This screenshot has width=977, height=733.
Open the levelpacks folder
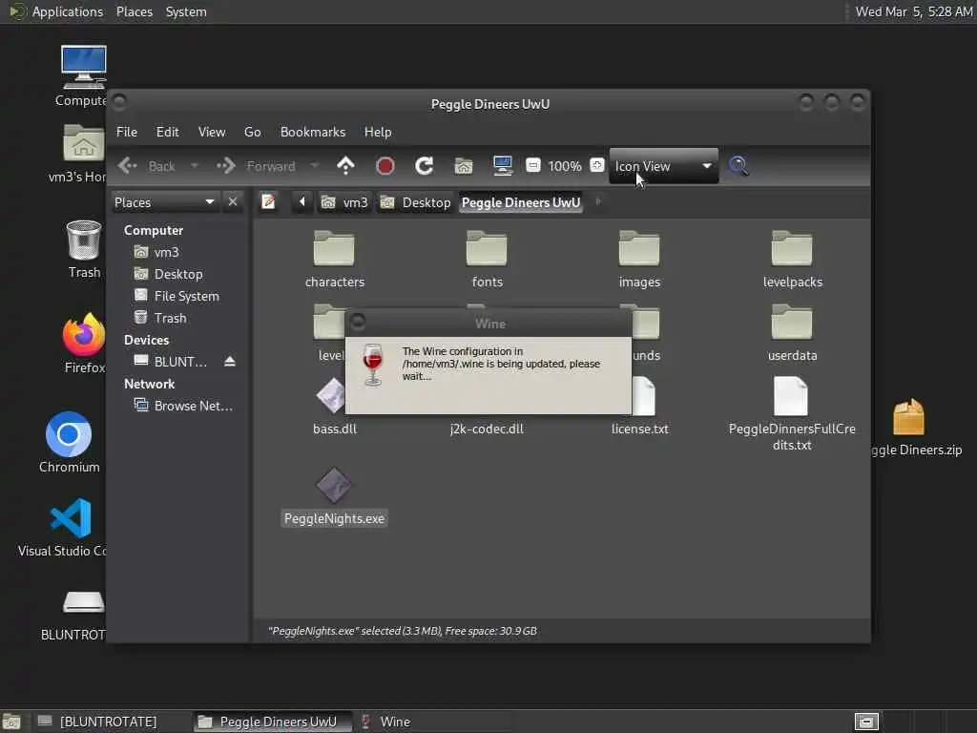[792, 260]
